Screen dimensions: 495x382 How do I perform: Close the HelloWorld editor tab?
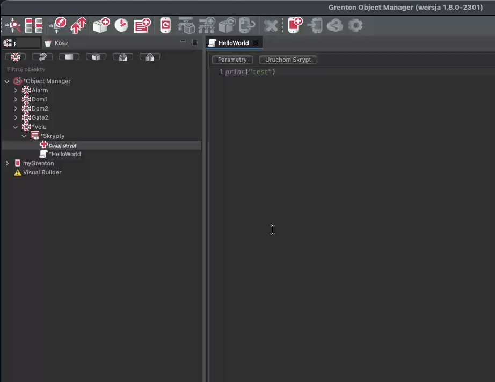[256, 43]
